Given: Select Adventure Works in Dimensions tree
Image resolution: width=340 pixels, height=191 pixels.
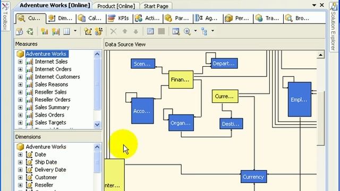Looking at the screenshot, I should [x=46, y=146].
